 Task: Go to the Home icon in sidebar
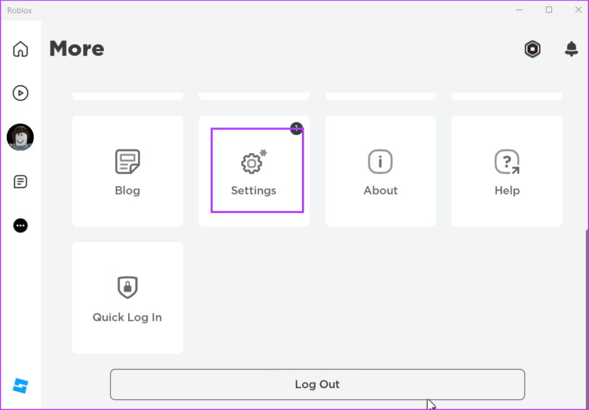21,49
